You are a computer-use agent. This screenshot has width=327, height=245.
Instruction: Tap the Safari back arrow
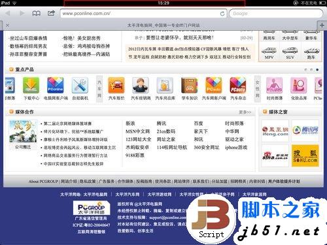8,13
